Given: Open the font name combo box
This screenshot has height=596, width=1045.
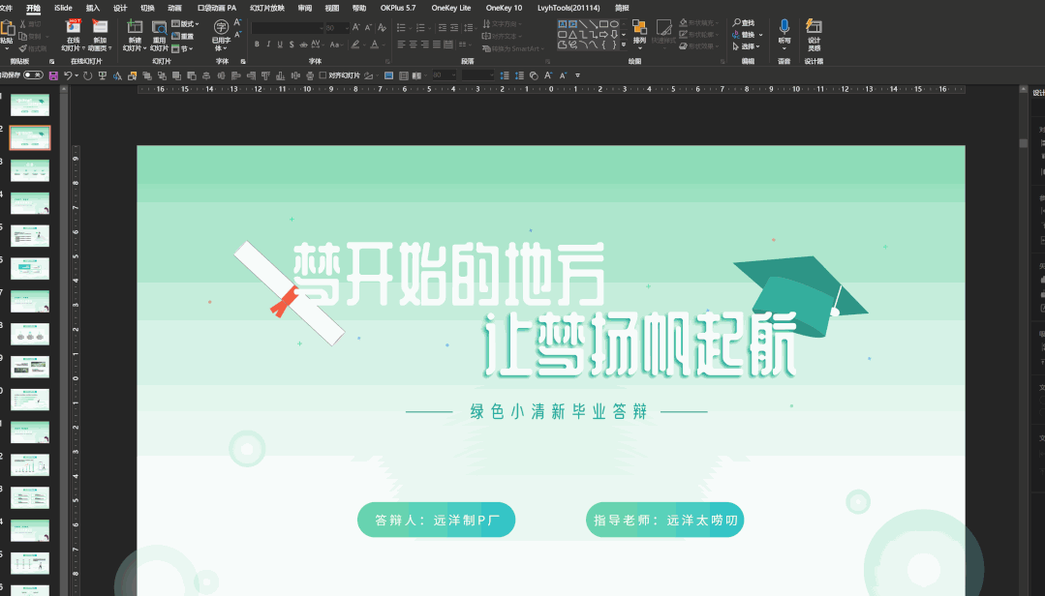Looking at the screenshot, I should pyautogui.click(x=288, y=28).
